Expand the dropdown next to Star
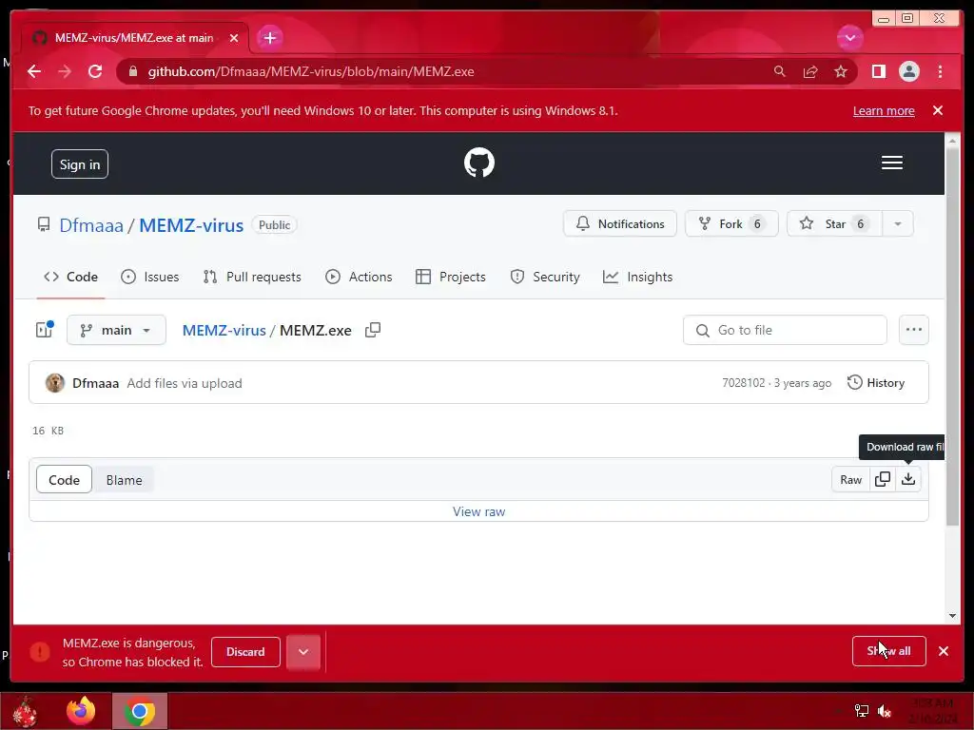 (898, 223)
